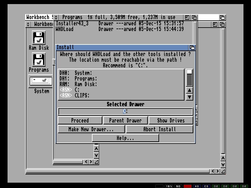This screenshot has width=251, height=188.
Task: Click horizontal scrollbar of small window below Install
Action: click(68, 162)
